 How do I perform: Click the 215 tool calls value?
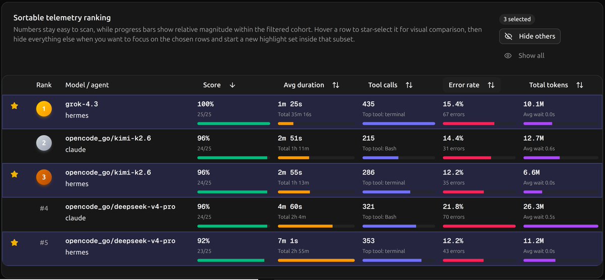[x=369, y=138]
